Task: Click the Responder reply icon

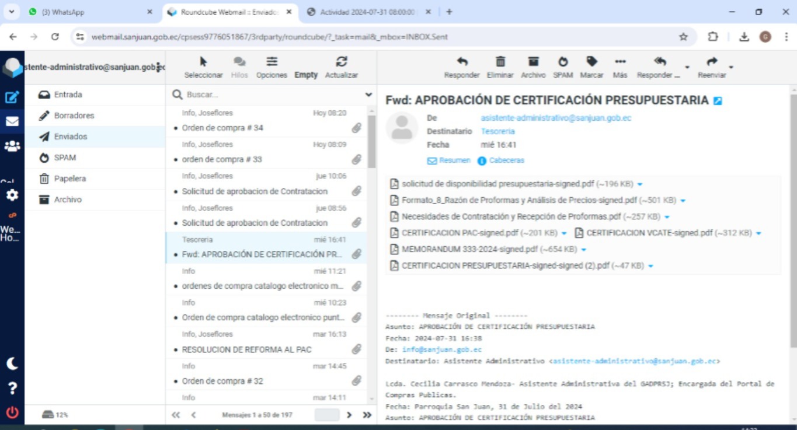Action: [x=461, y=62]
